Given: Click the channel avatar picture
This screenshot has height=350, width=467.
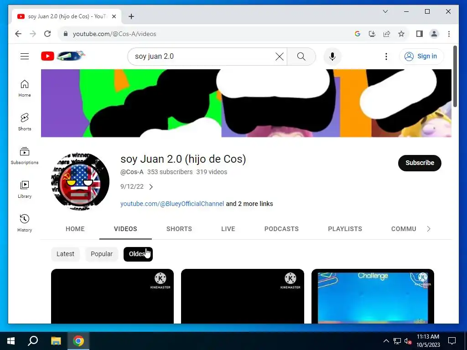Looking at the screenshot, I should [x=80, y=181].
